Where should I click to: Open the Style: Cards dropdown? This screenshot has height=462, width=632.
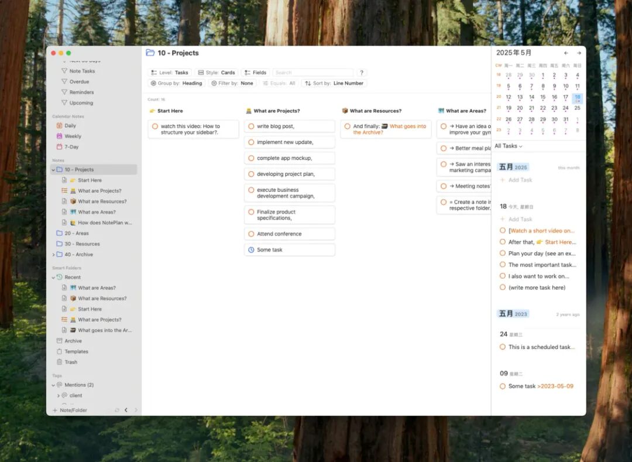pyautogui.click(x=217, y=73)
